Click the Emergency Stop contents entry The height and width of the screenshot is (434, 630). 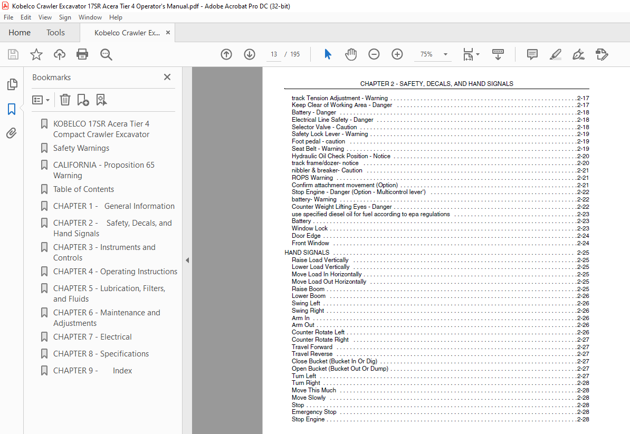tap(314, 412)
